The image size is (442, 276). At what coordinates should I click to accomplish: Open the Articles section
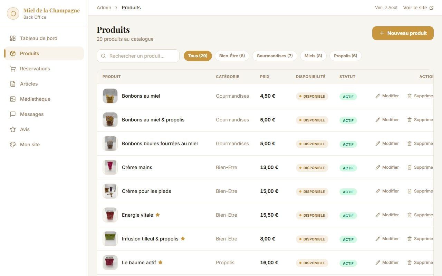point(44,84)
